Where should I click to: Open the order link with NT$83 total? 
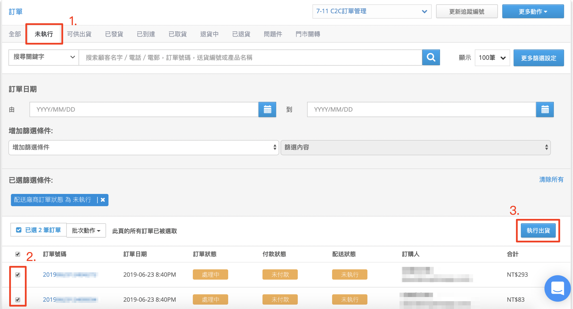(x=70, y=300)
